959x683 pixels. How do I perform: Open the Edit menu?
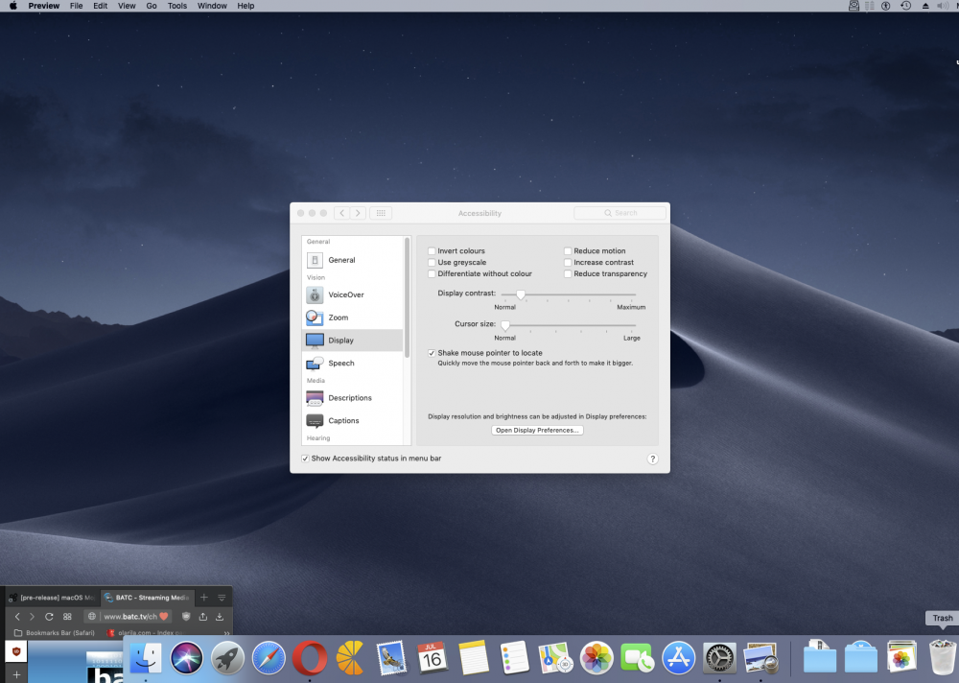tap(101, 6)
